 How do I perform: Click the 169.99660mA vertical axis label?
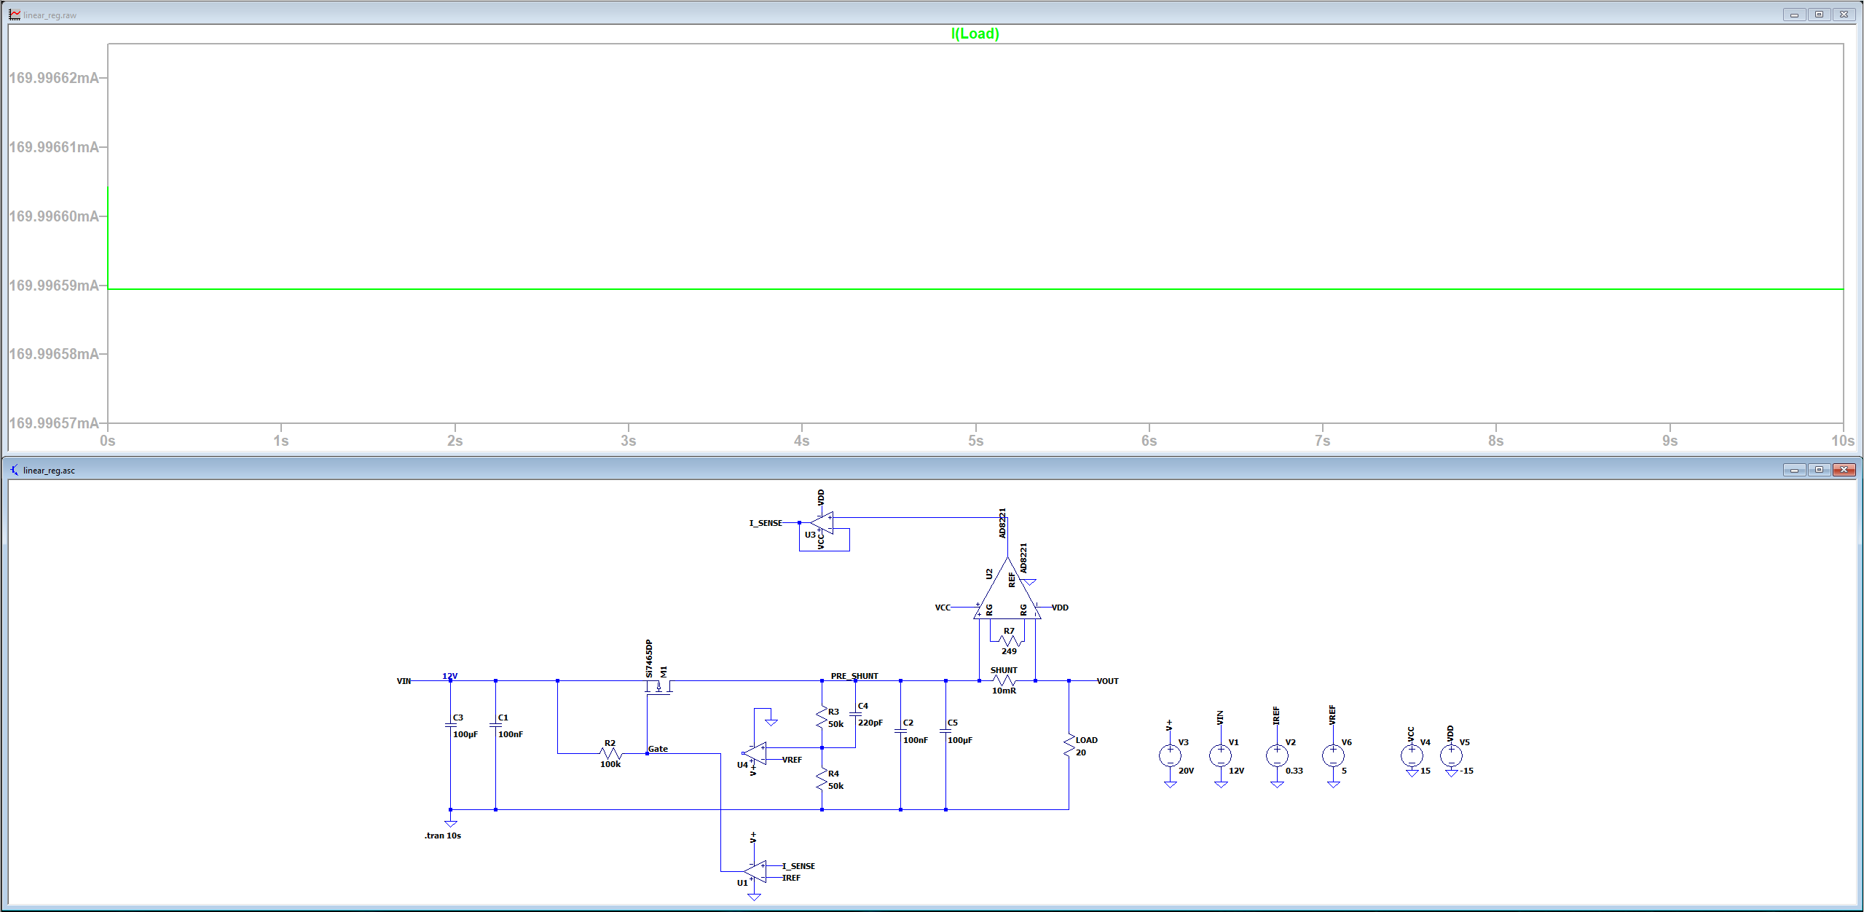pyautogui.click(x=53, y=216)
